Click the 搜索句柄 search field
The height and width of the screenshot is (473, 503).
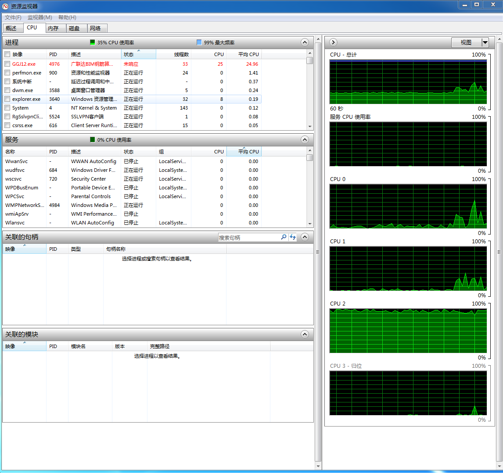pos(249,238)
